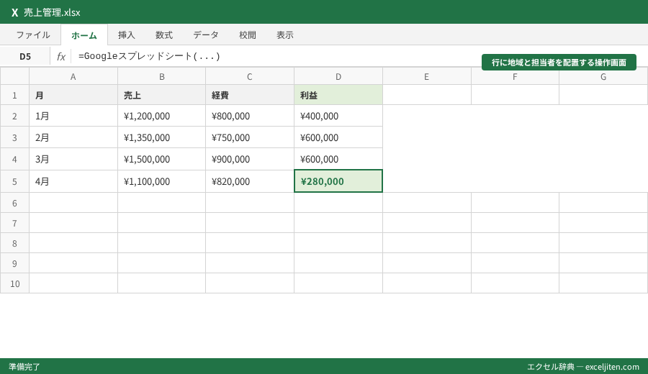Open the 校閲 tab

coord(248,35)
